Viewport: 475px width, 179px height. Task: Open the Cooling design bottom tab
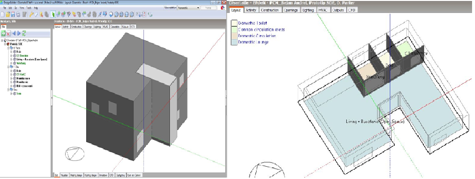(91, 175)
